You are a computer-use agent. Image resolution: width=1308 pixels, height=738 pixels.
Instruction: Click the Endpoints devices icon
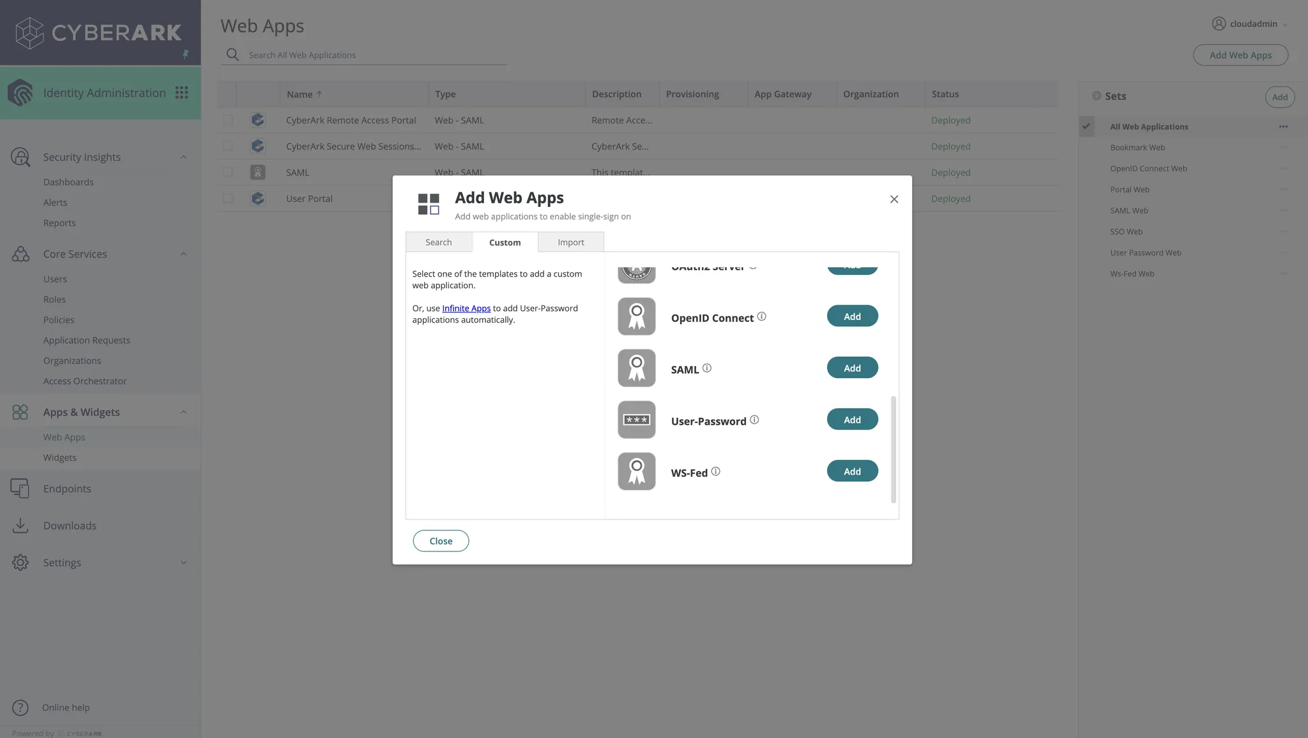click(20, 488)
